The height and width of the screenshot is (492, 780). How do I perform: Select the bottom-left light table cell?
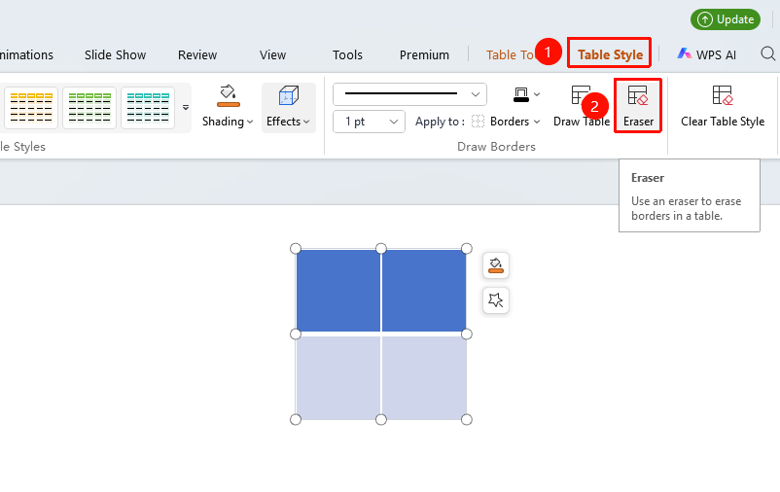pyautogui.click(x=338, y=377)
